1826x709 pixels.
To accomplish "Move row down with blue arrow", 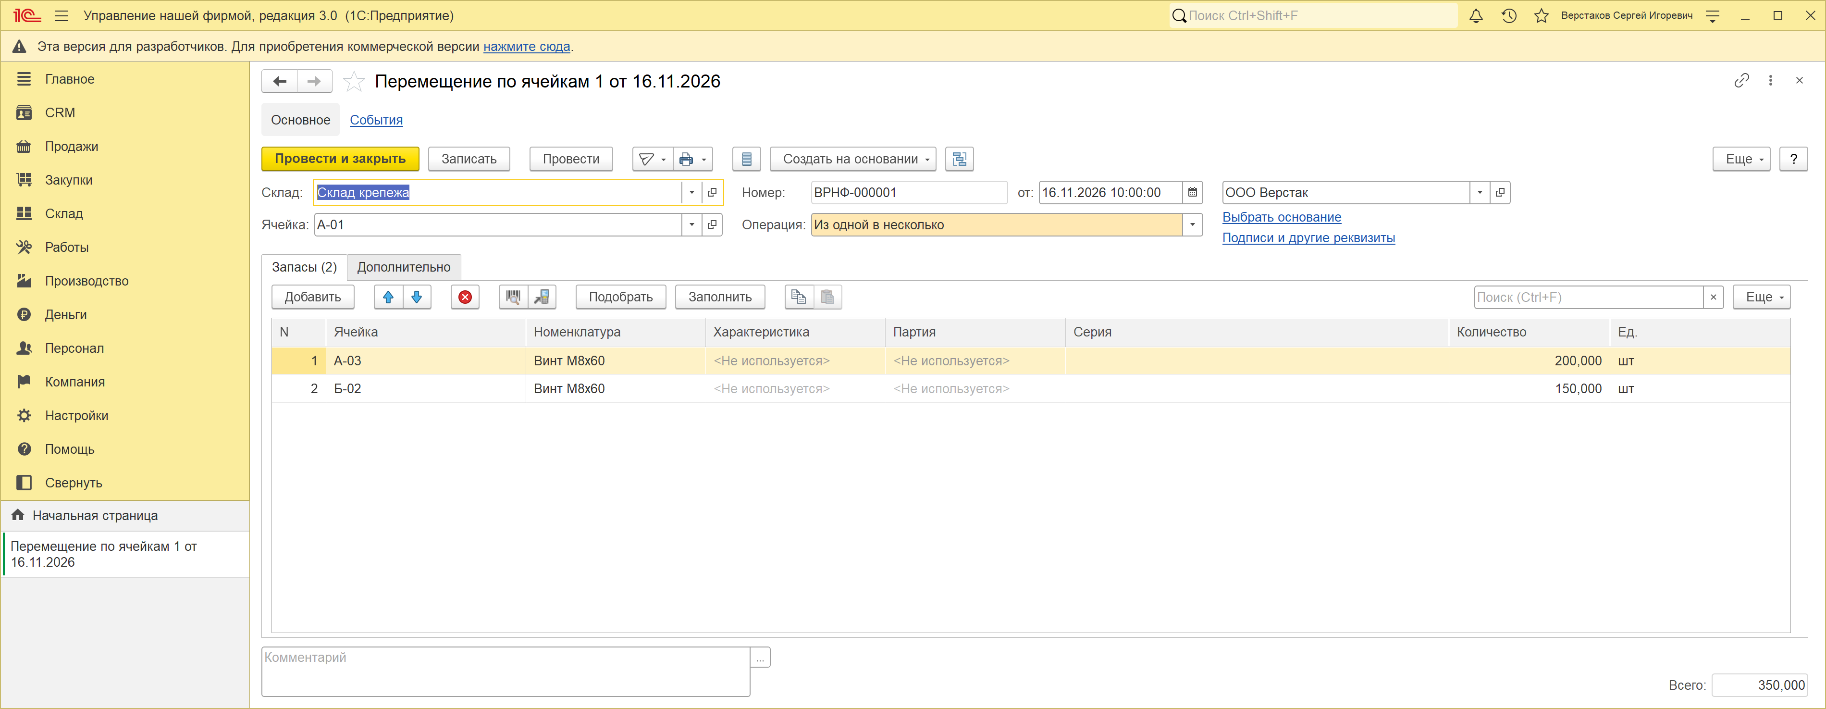I will (417, 297).
